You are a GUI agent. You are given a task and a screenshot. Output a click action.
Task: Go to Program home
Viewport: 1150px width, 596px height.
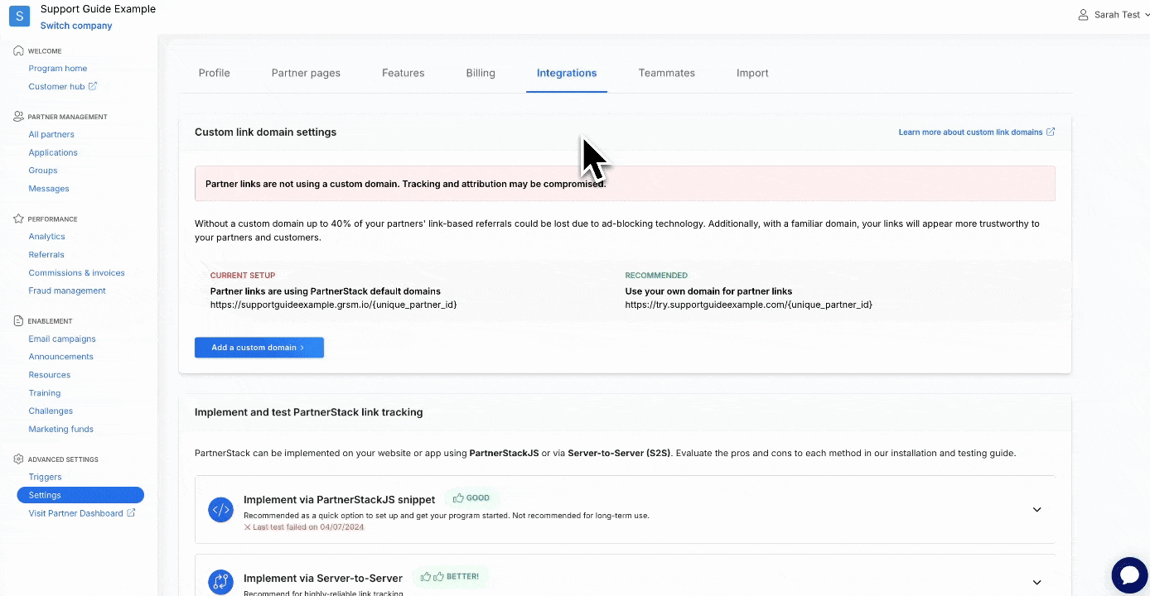(x=58, y=69)
